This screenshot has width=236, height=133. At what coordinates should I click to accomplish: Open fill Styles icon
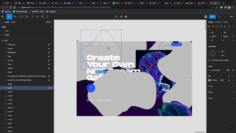(229, 76)
